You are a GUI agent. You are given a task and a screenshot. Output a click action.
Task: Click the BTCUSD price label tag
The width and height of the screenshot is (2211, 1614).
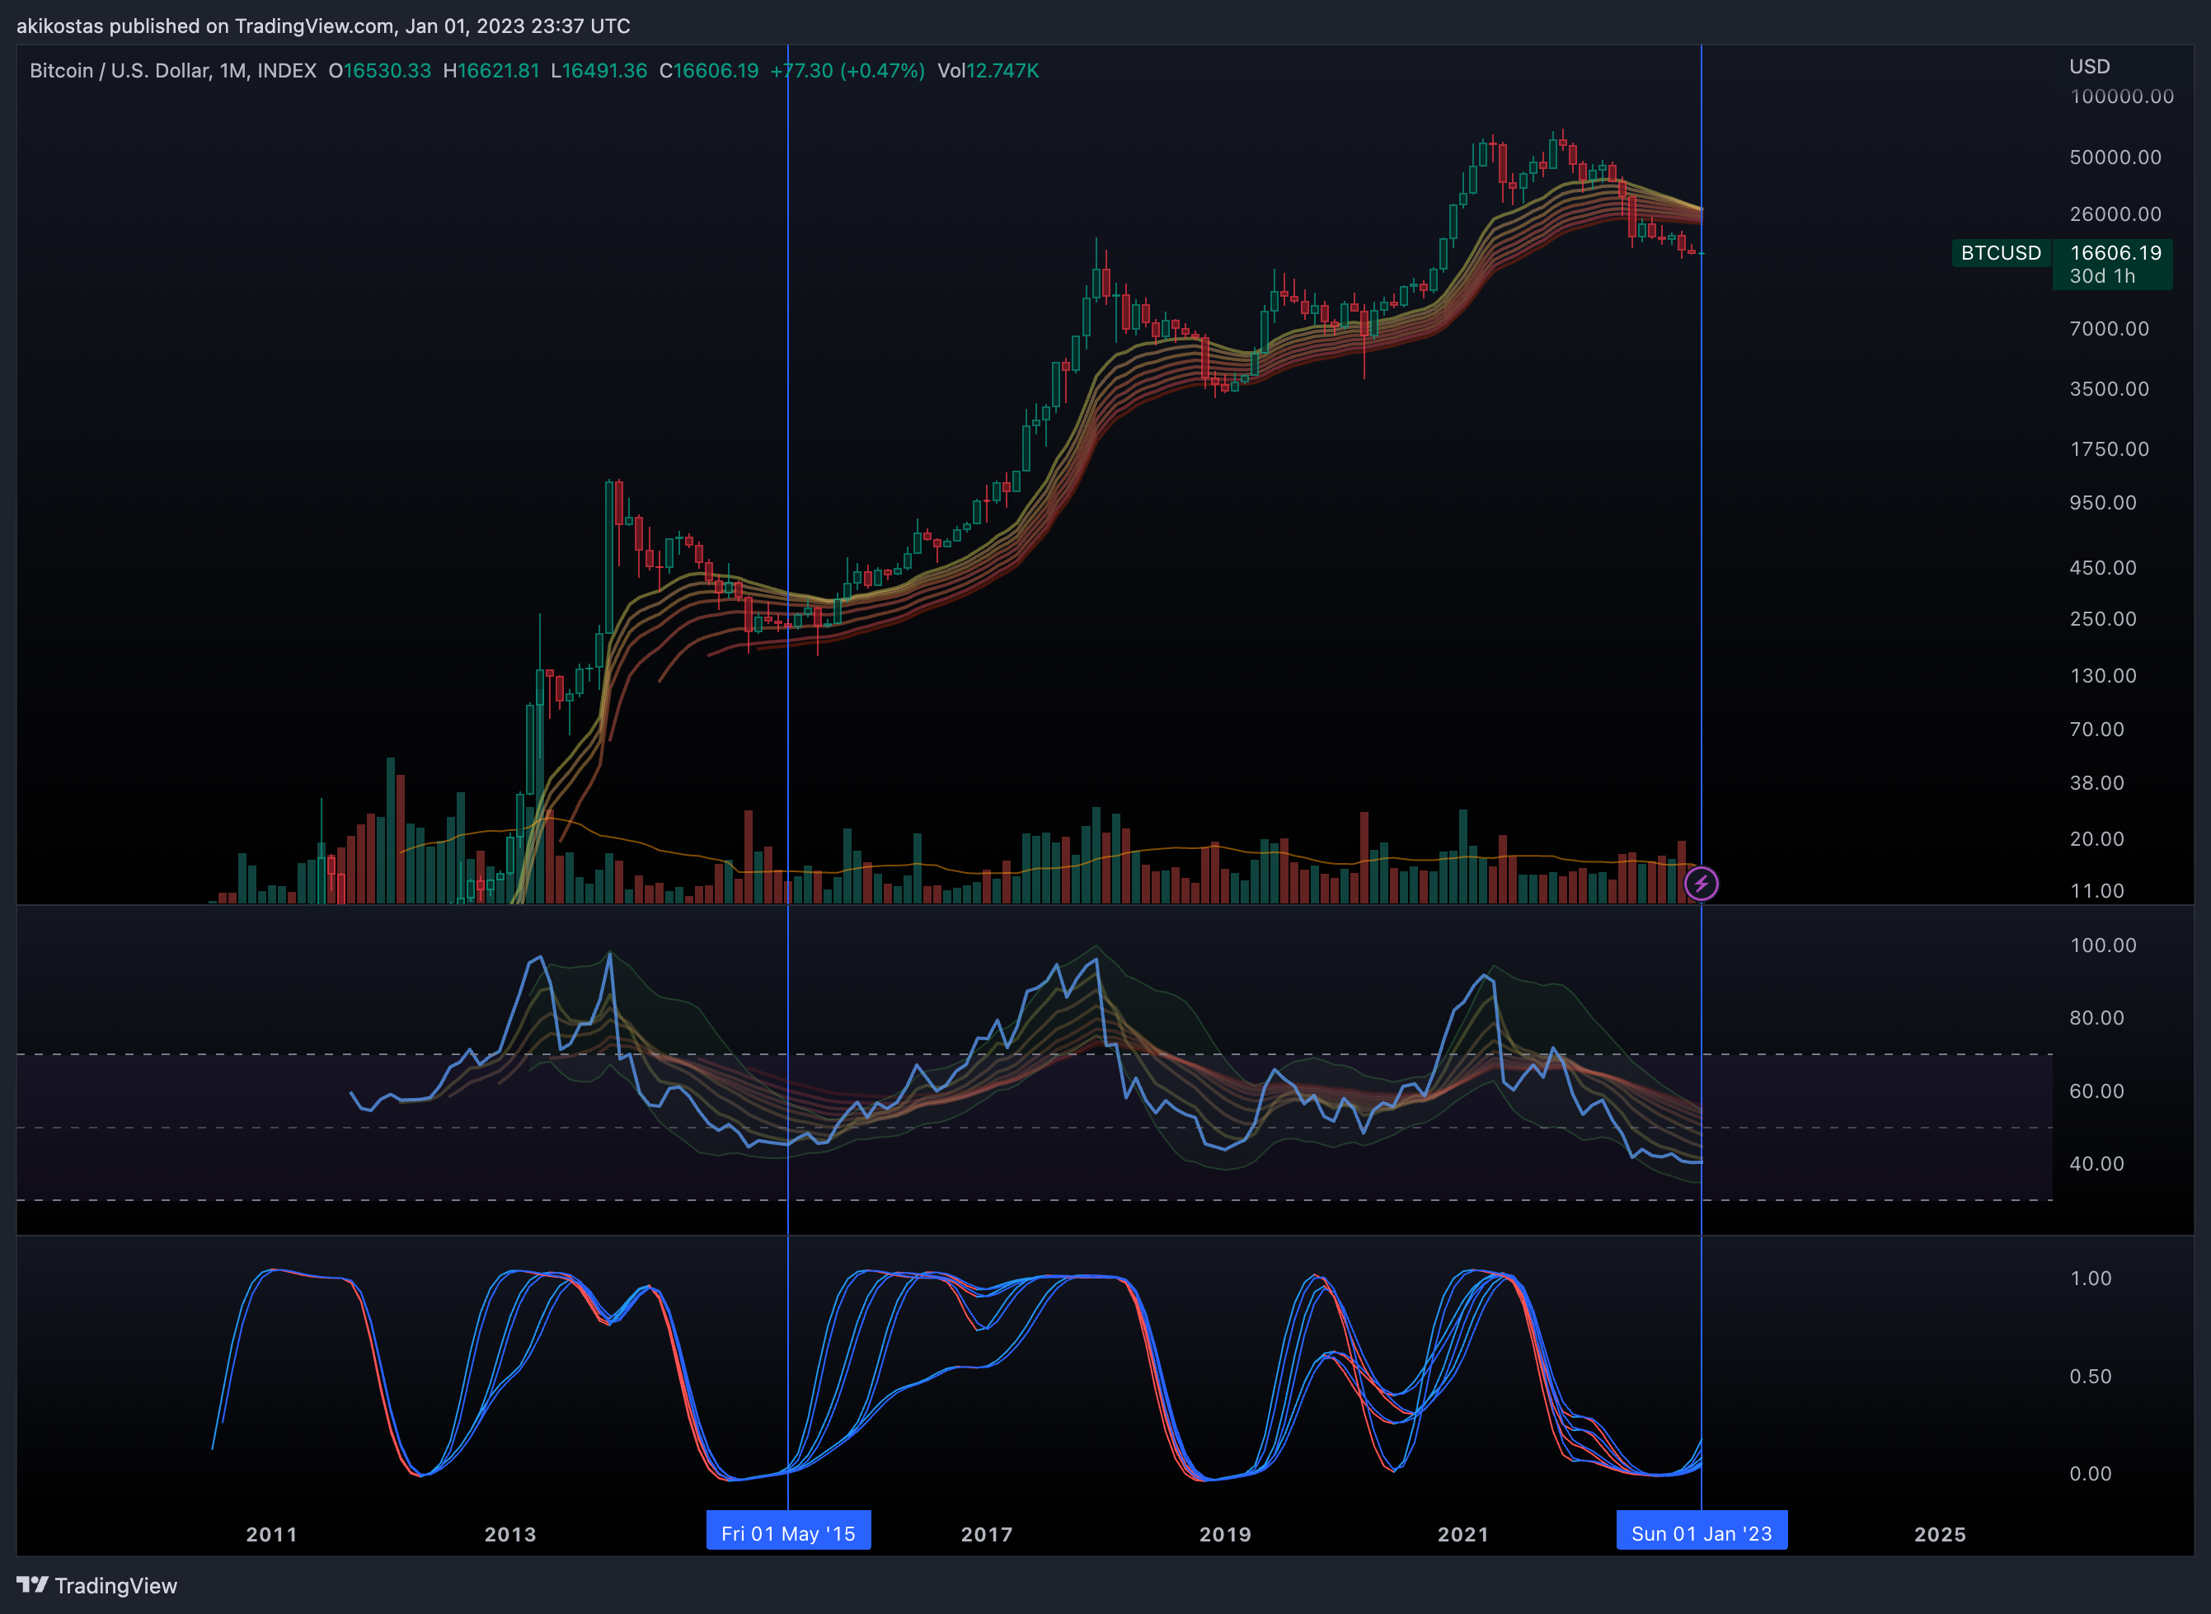tap(2001, 253)
